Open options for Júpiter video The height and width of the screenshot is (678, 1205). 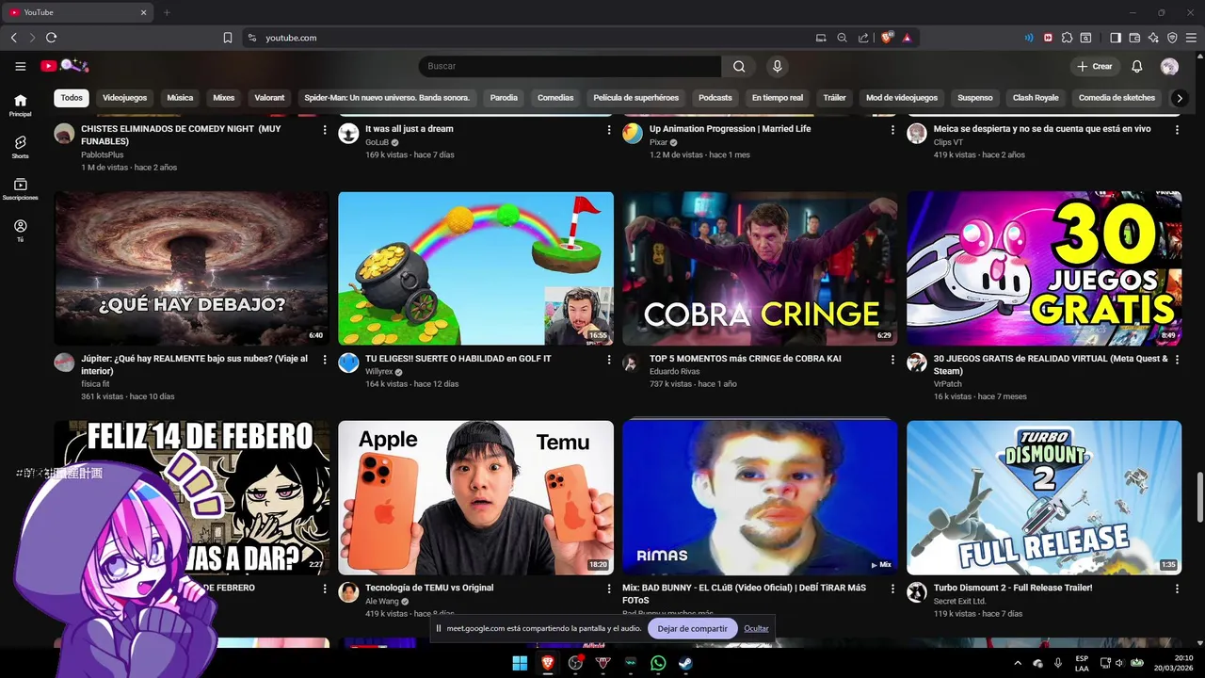click(x=325, y=360)
